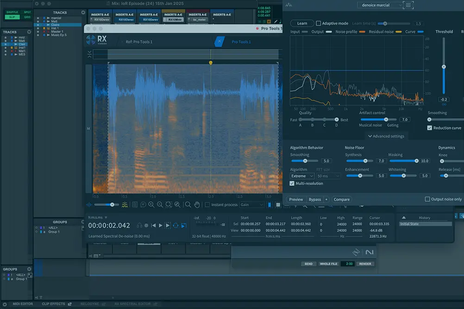
Task: Click the comment bubble marker icon
Action: (143, 204)
